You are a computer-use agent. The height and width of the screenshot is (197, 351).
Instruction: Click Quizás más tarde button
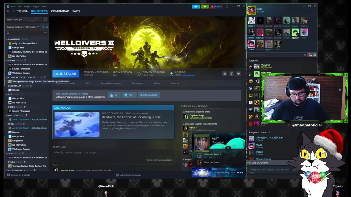(149, 95)
